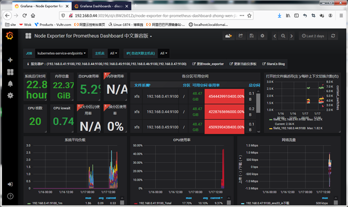
Task: Open the Alerting bell icon in sidebar
Action: (10, 84)
